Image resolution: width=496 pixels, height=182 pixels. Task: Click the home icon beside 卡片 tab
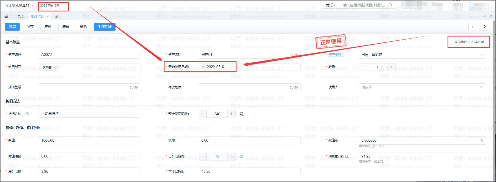pos(6,16)
